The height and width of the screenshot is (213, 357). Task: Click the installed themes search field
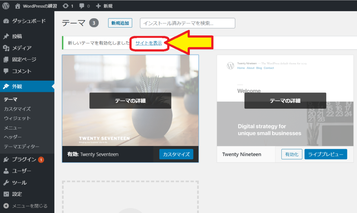187,23
